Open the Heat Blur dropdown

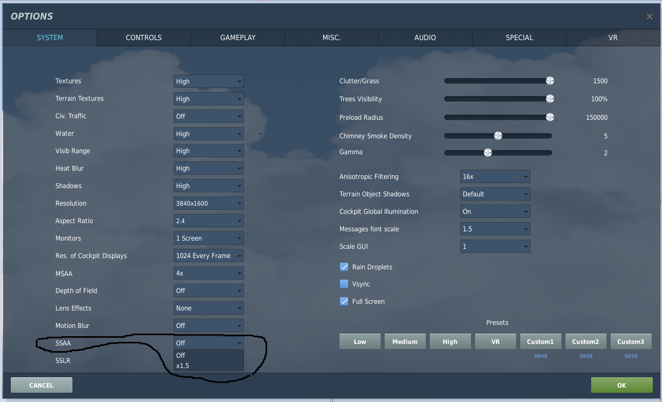coord(209,169)
